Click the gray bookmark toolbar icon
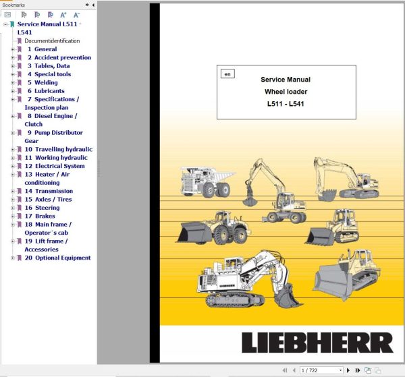This screenshot has height=377, width=405. click(x=24, y=15)
